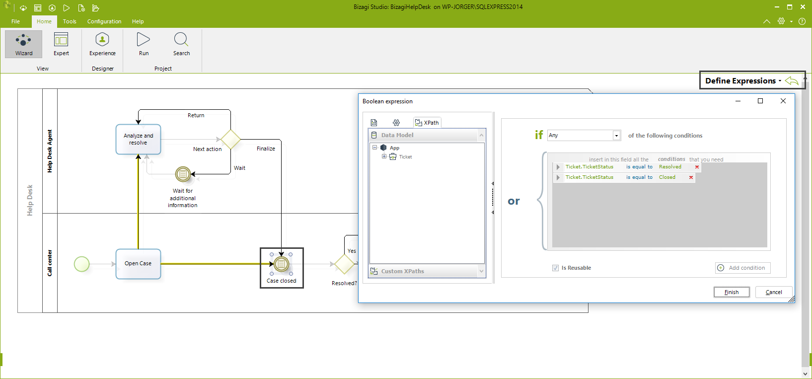Click the 'Closed' value in the second condition
Screen dimensions: 812x379
667,177
